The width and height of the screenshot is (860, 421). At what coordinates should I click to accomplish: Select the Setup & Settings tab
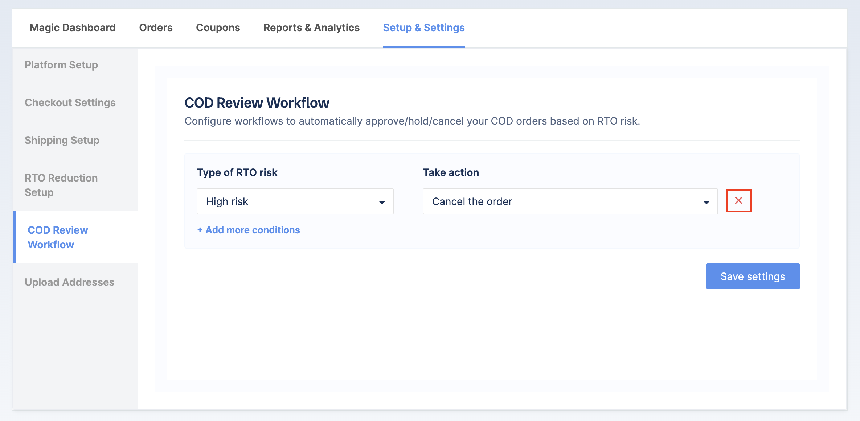tap(424, 28)
